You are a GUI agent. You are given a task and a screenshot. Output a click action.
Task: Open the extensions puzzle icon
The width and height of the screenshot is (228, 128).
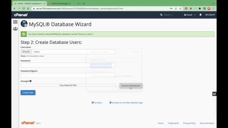click(x=199, y=9)
